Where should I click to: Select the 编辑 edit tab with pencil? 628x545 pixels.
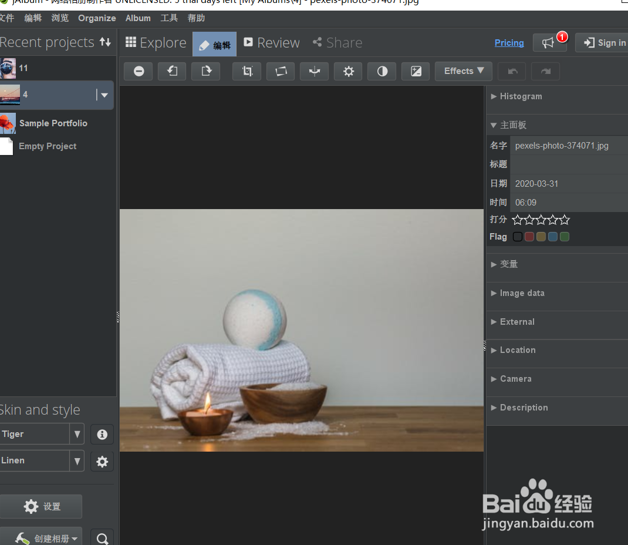tap(215, 44)
